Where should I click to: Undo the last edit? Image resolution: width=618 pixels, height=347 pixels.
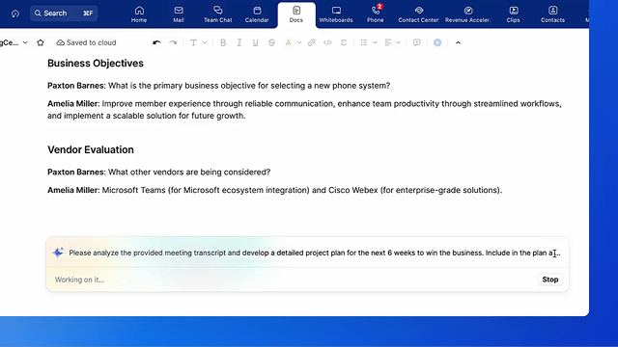pos(156,42)
